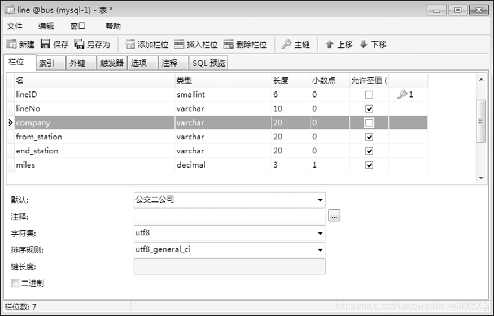The width and height of the screenshot is (494, 316).
Task: Delete the field via 删除栏位 icon
Action: tap(229, 45)
